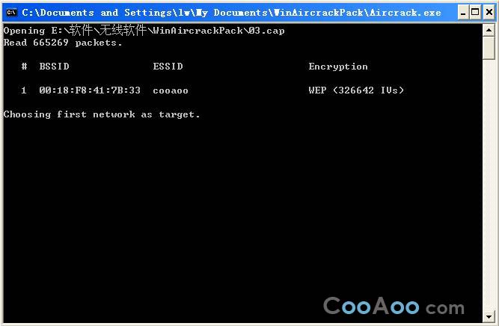Select the network index number 1
Screen dimensions: 499x326
click(24, 90)
